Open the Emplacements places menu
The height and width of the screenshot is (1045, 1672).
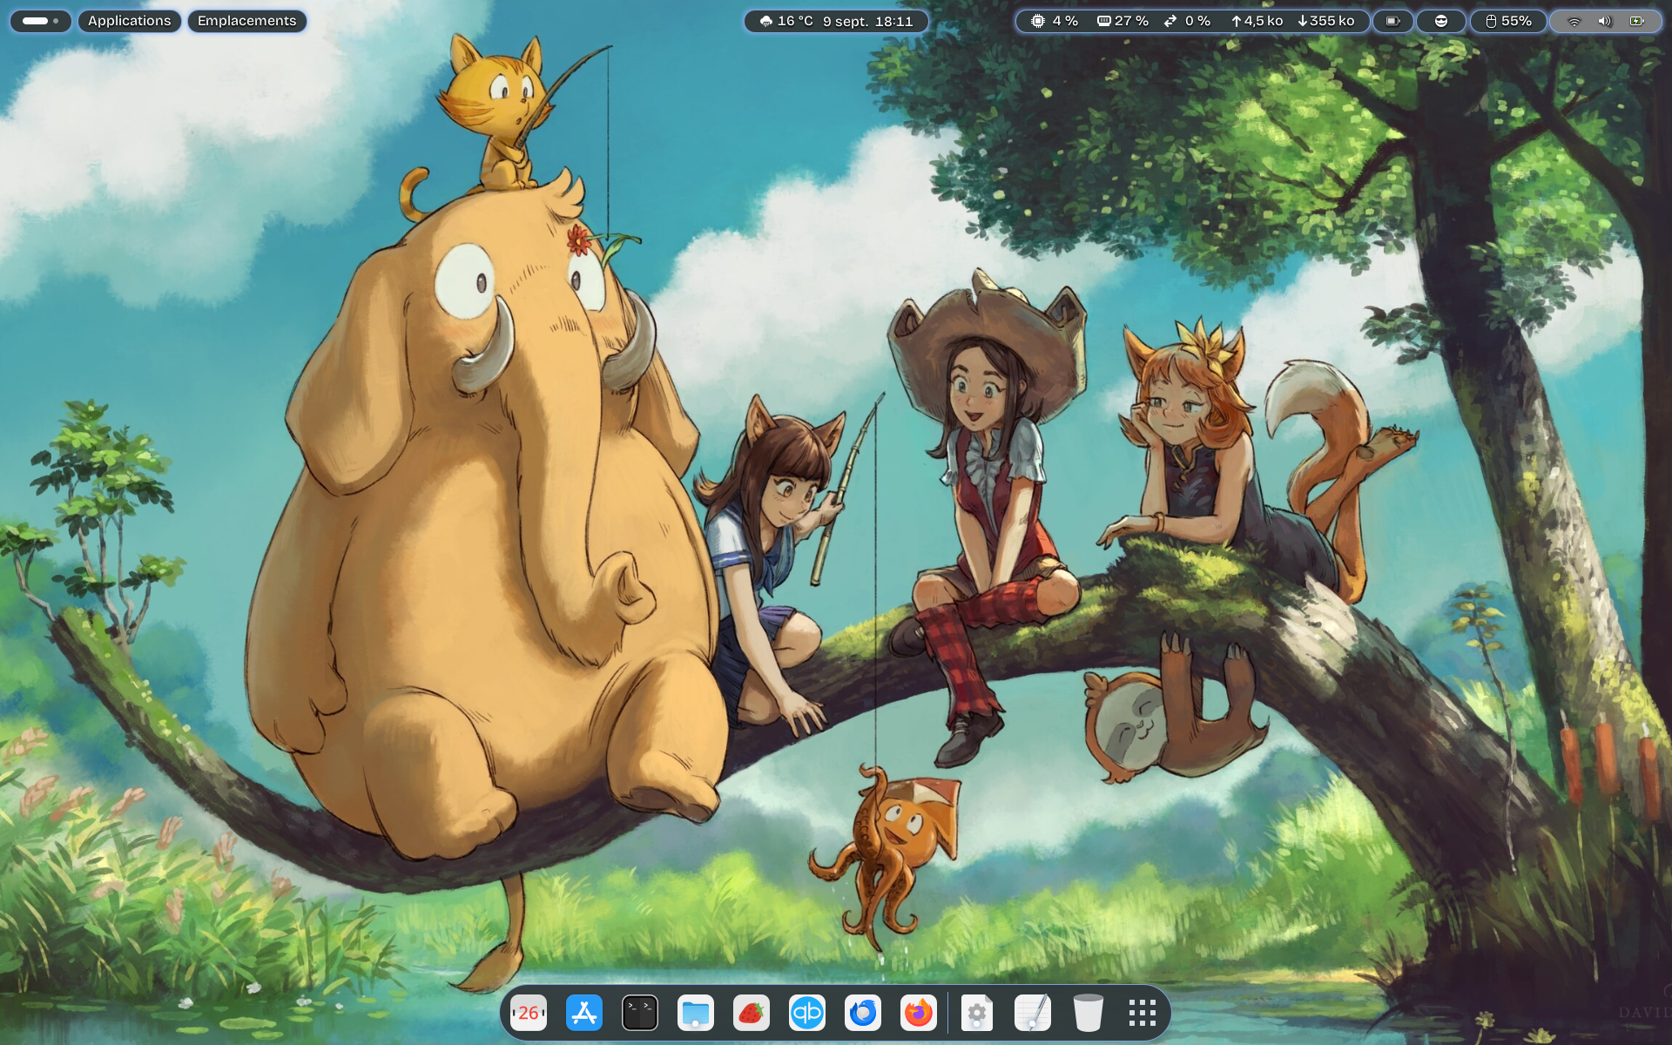pos(246,21)
